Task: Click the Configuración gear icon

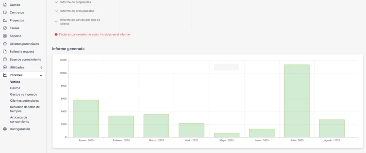Action: pos(5,129)
